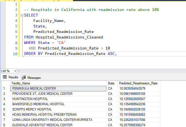Image resolution: width=186 pixels, height=127 pixels.
Task: Switch to the Results tab
Action: (x=10, y=77)
